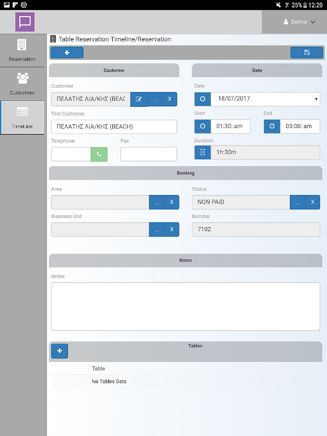Clear the Customer field with X
The image size is (327, 436).
click(169, 99)
